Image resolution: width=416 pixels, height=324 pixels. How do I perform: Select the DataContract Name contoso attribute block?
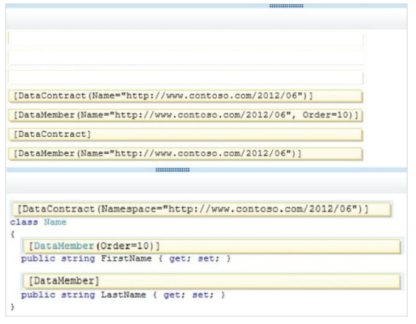(185, 96)
